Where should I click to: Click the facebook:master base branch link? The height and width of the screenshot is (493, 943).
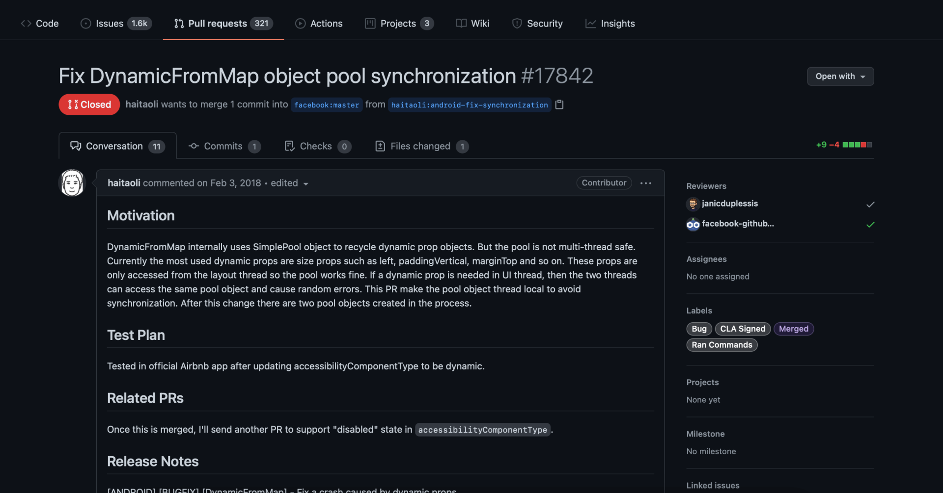click(327, 105)
